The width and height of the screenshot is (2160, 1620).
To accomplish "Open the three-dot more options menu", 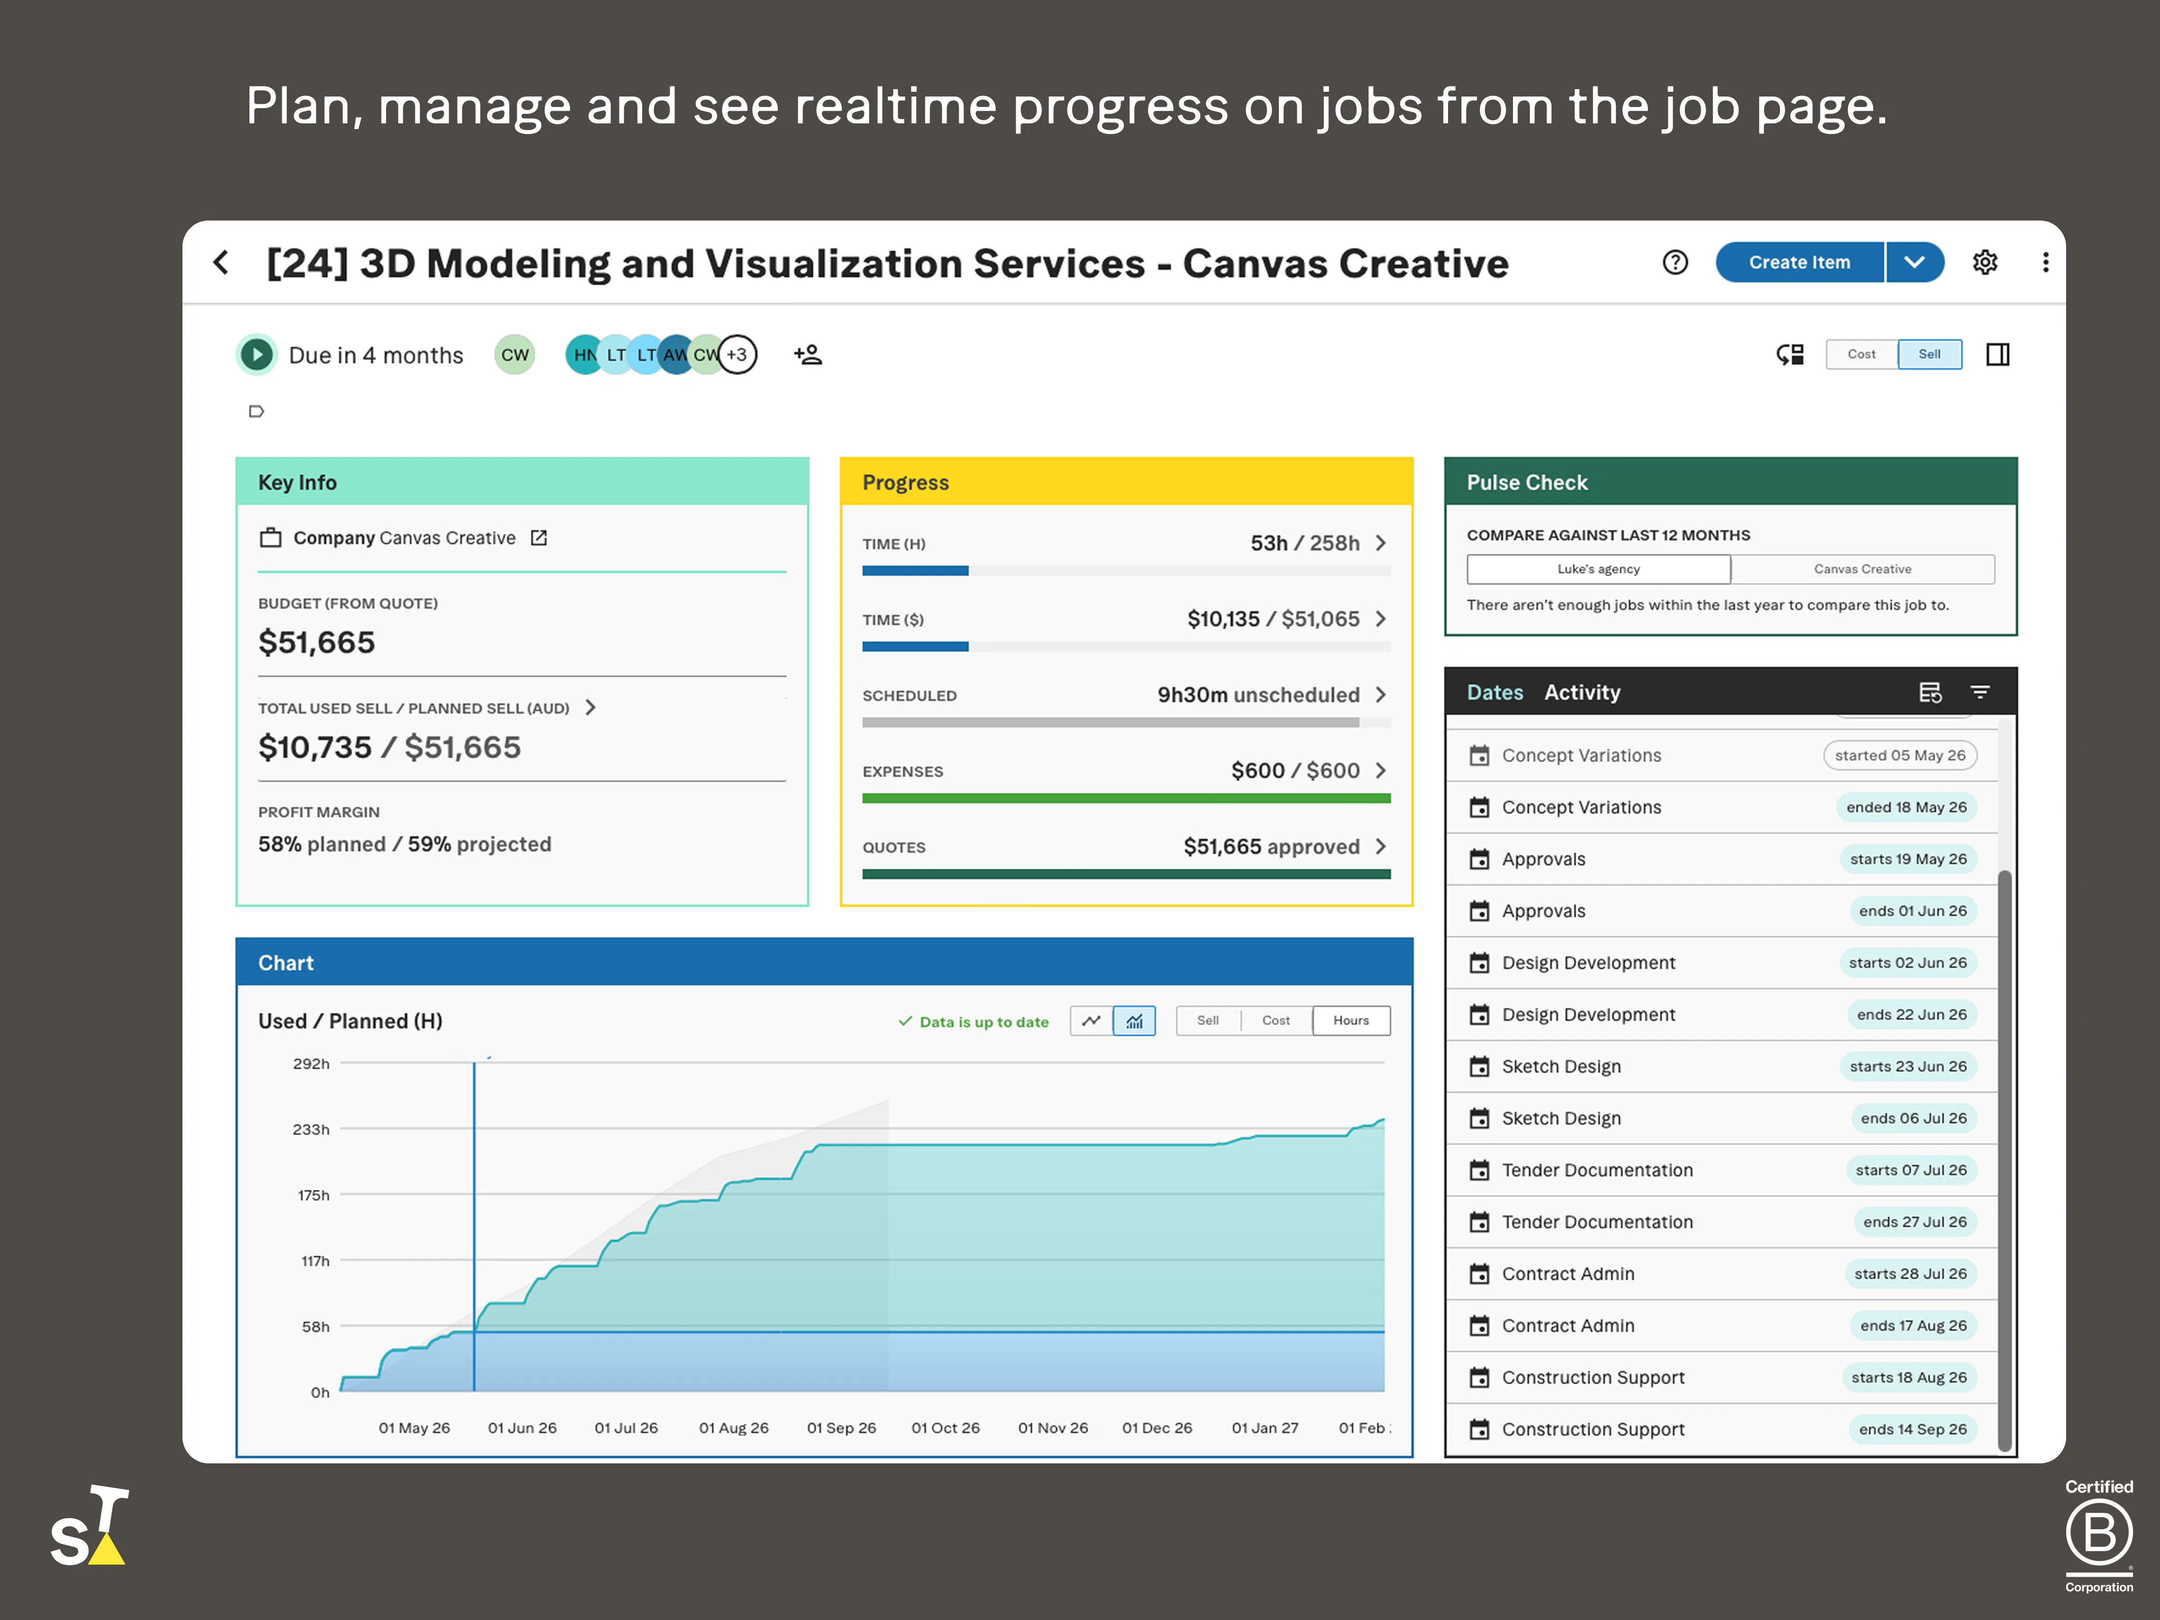I will coord(2045,263).
